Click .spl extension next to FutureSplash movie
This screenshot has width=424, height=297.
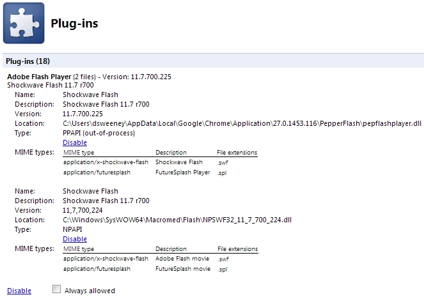coord(223,270)
